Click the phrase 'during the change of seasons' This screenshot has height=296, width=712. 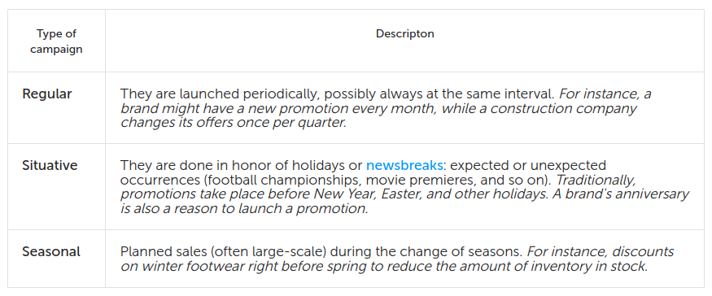428,251
